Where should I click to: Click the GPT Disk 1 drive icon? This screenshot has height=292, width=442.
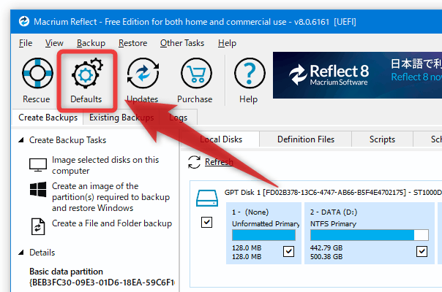207,199
